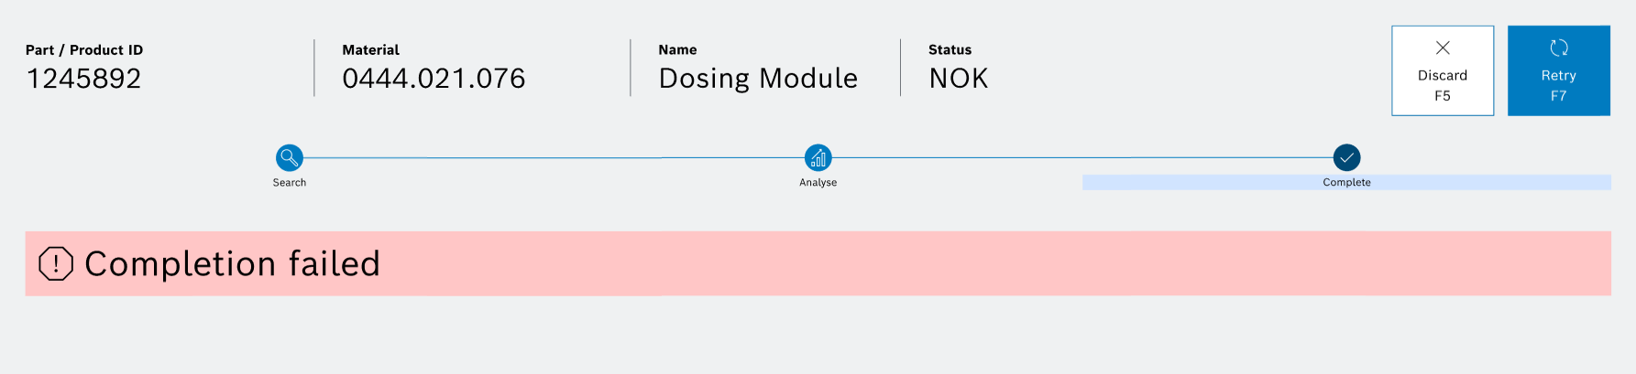Select the Analyse step label
Image resolution: width=1636 pixels, height=374 pixels.
coord(818,183)
